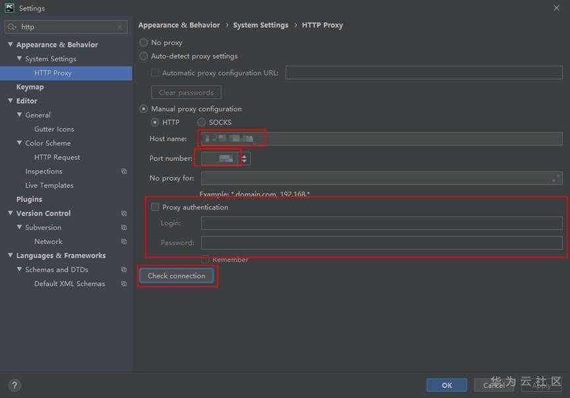The height and width of the screenshot is (398, 570).
Task: Collapse the Color Scheme node
Action: tap(19, 143)
